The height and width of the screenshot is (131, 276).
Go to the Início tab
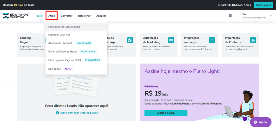coord(40,16)
